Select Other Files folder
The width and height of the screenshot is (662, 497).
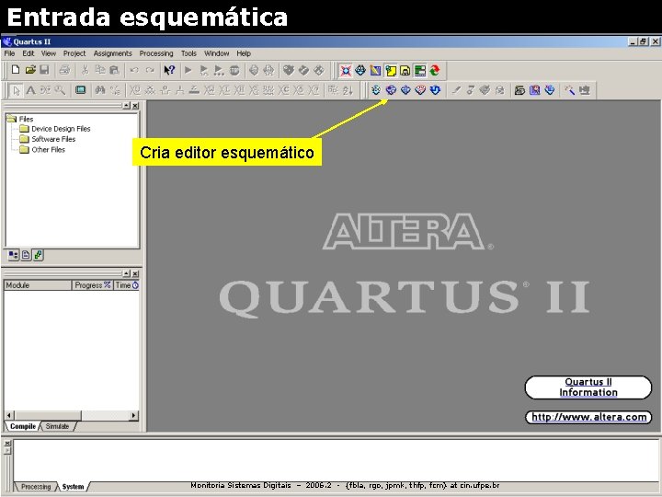42,150
